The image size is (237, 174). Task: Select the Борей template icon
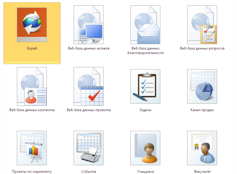point(32,25)
